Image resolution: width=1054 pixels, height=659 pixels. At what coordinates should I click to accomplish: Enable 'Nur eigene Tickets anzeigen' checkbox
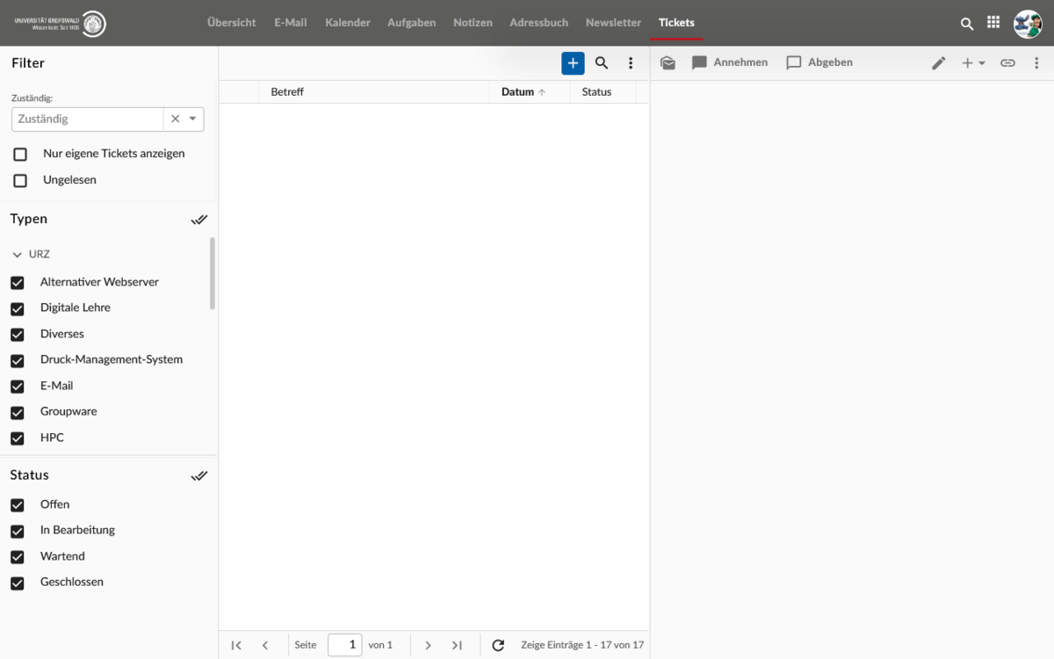click(20, 155)
